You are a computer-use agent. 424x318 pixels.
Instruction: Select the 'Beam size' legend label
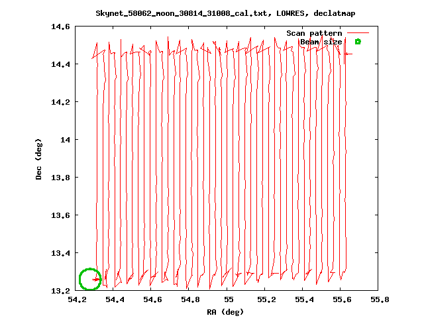[x=321, y=42]
